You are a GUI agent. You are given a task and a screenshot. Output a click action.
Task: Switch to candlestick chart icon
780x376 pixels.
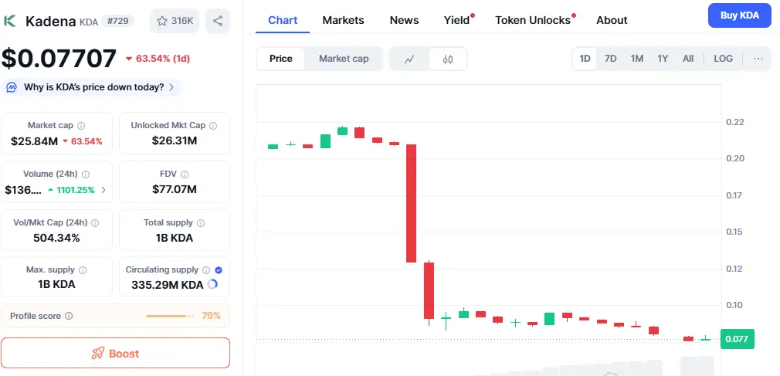click(x=448, y=59)
